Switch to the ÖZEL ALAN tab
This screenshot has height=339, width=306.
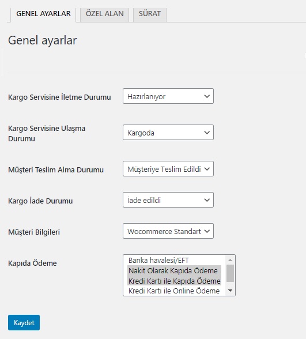point(105,14)
